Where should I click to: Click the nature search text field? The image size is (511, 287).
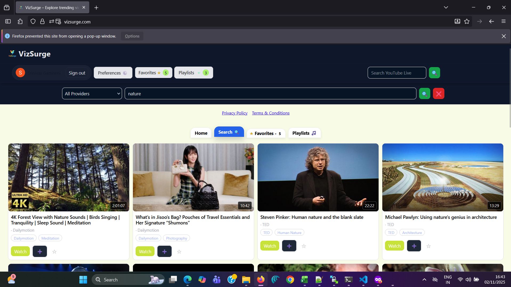pos(270,93)
